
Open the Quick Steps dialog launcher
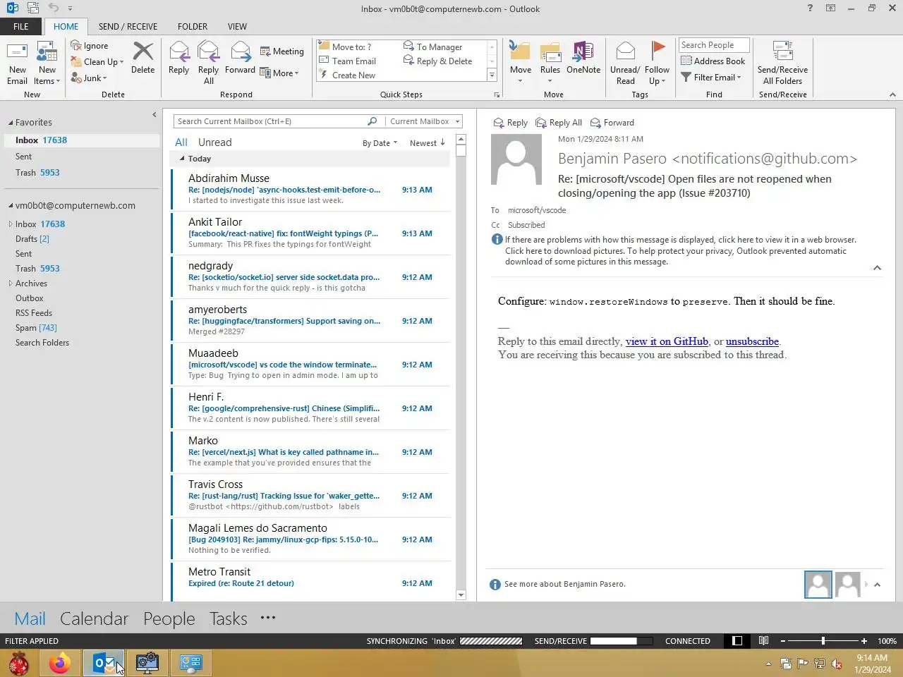(x=497, y=94)
